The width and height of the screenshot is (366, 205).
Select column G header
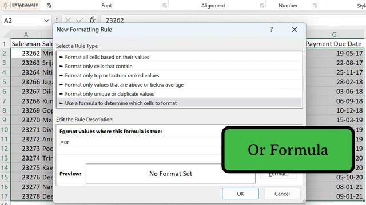[x=334, y=34]
